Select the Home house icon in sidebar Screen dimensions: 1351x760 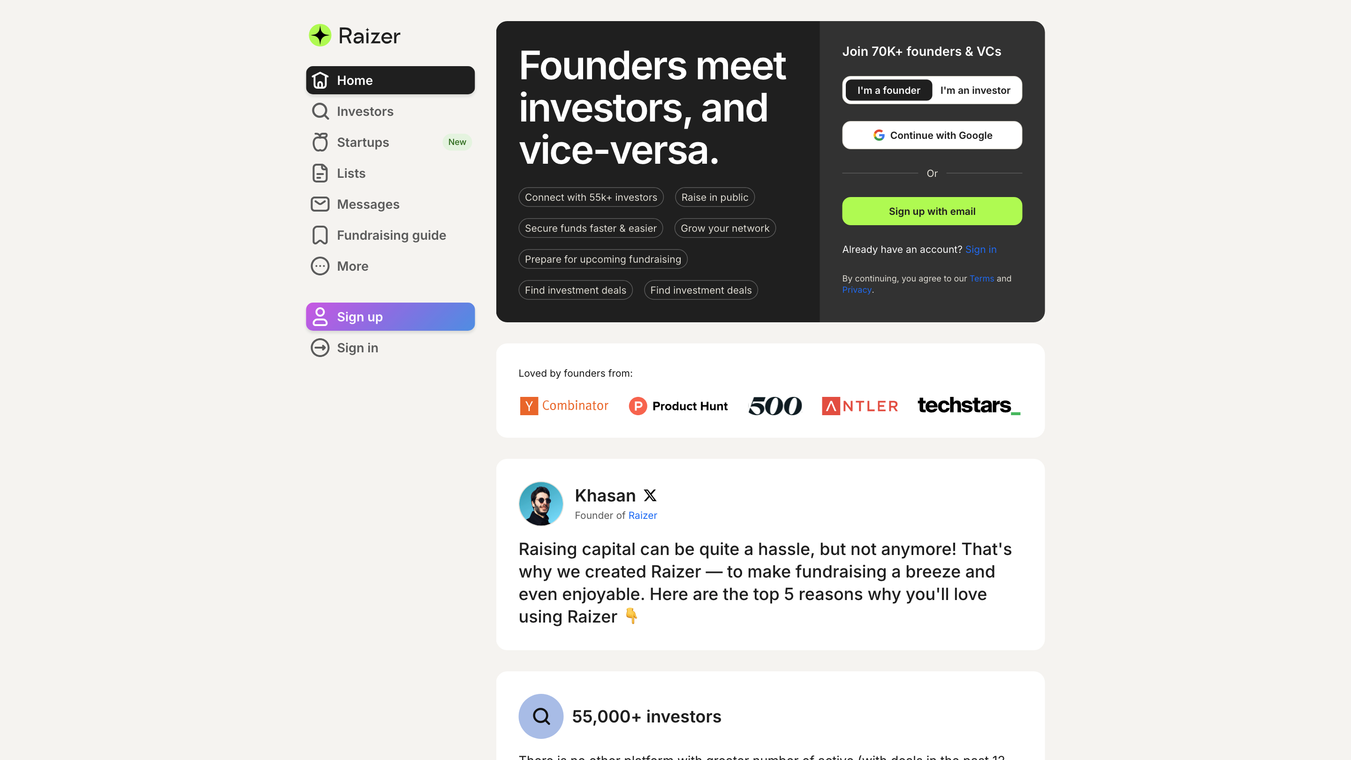320,80
